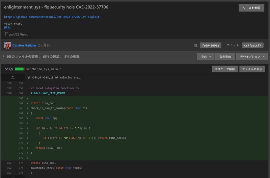Collapse the e_sys_main.c file diff chevron
This screenshot has width=270, height=178.
(6, 69)
